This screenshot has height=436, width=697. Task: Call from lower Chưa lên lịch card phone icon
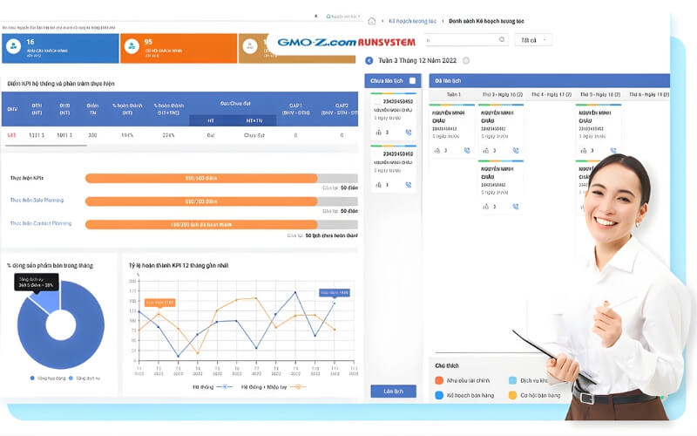(408, 185)
